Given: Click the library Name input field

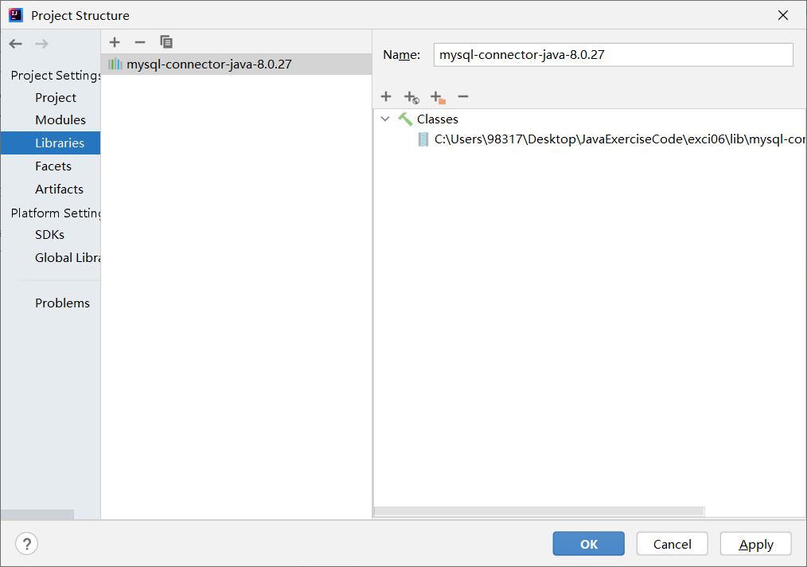Looking at the screenshot, I should [x=613, y=55].
